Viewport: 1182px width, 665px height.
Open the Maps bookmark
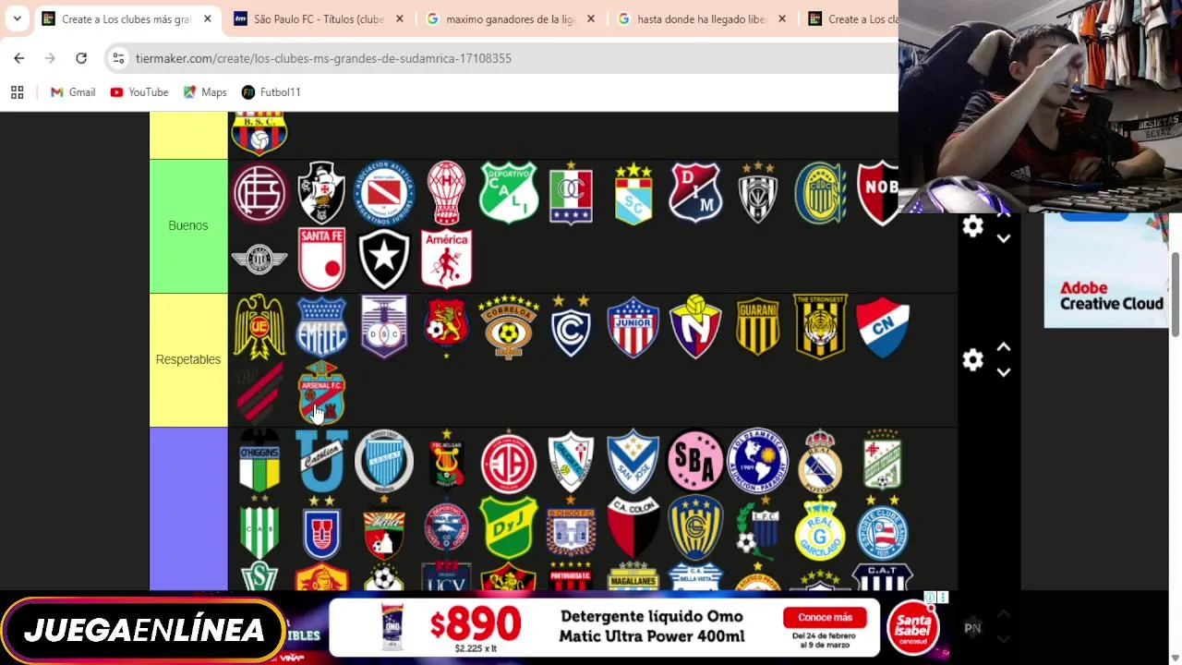pyautogui.click(x=205, y=92)
